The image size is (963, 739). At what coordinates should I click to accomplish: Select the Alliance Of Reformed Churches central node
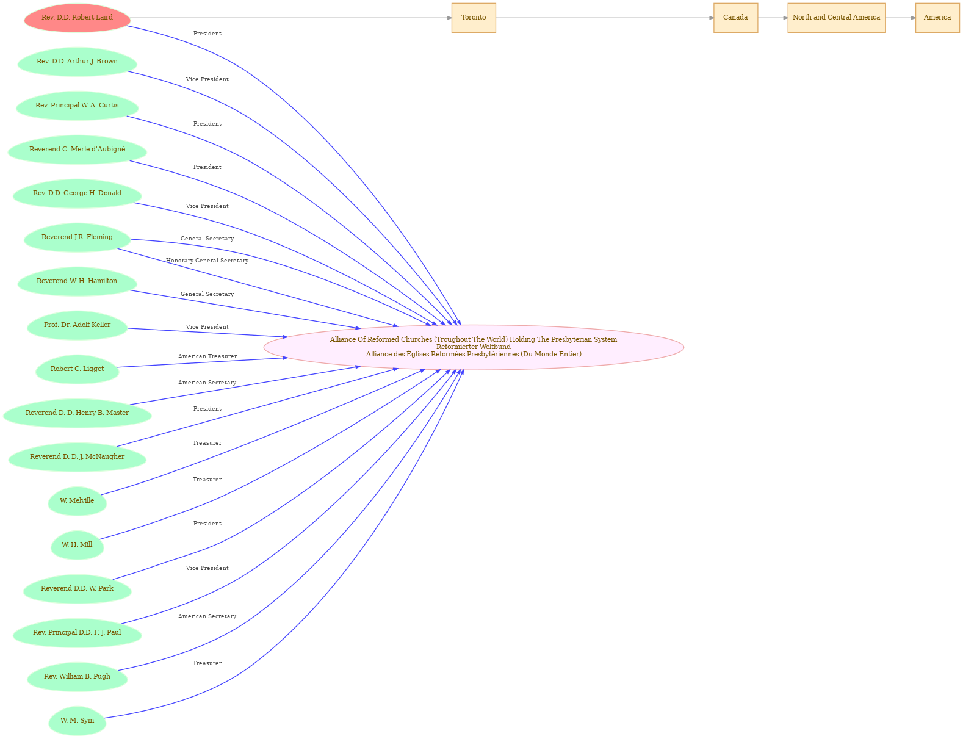(474, 347)
